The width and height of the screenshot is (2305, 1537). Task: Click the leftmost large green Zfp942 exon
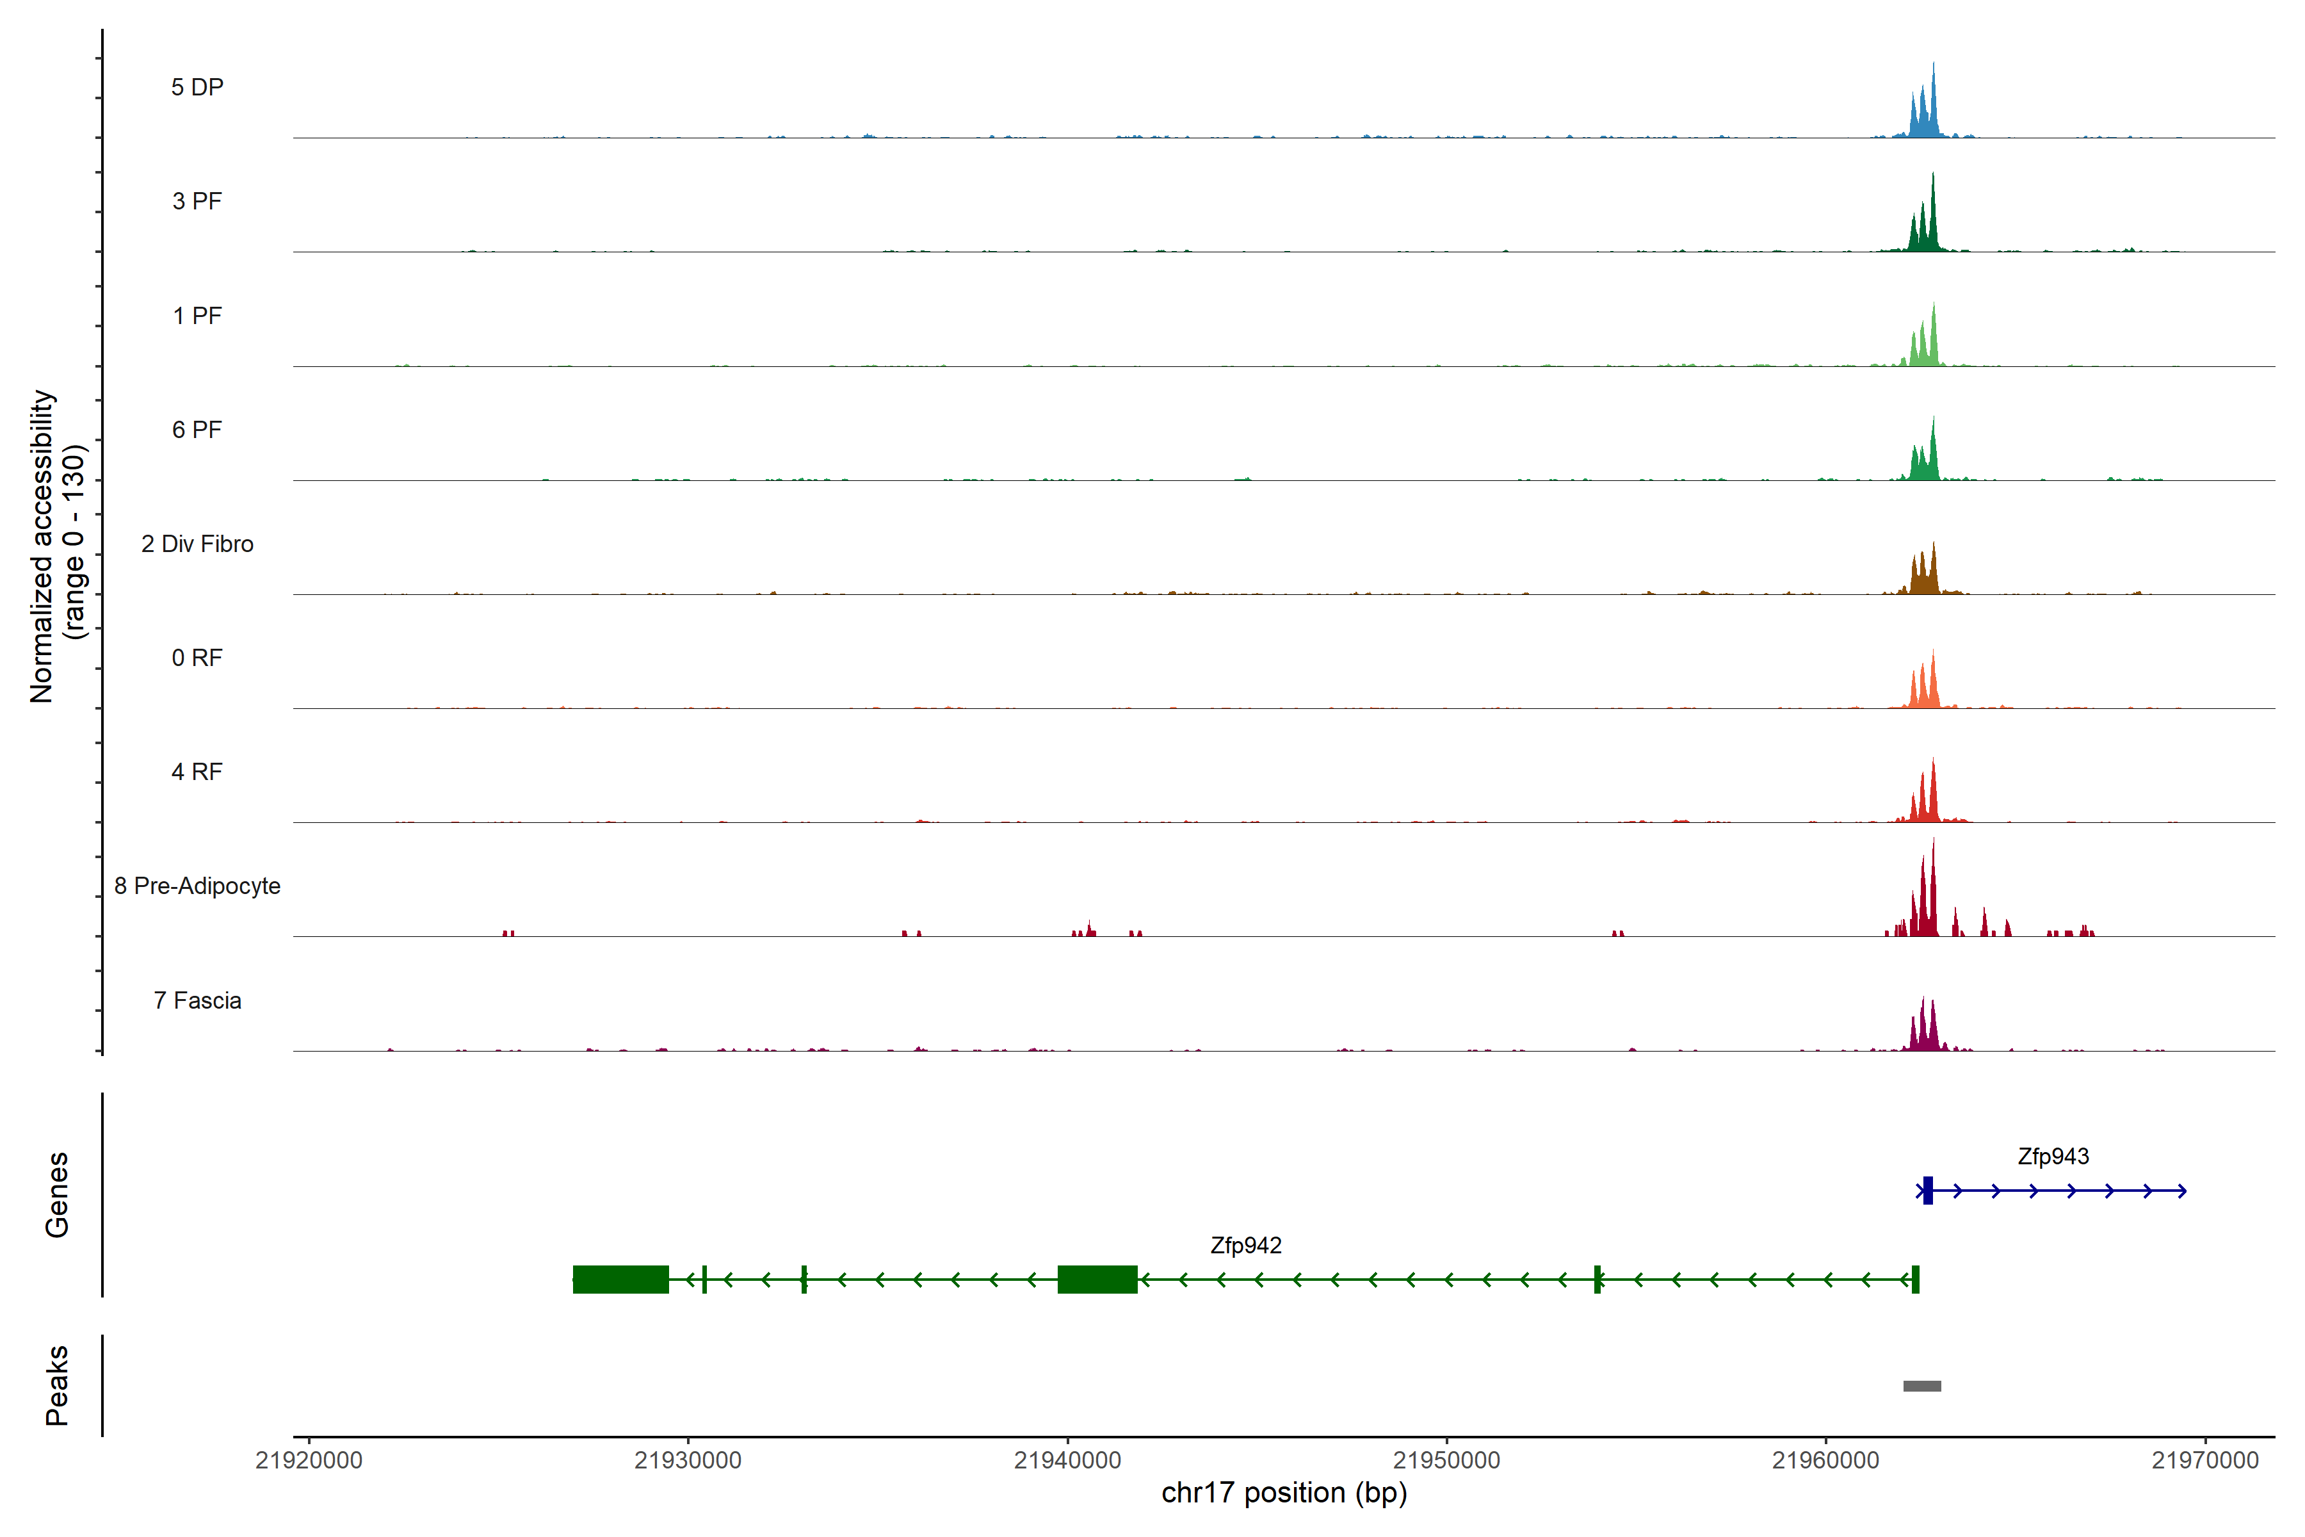pyautogui.click(x=620, y=1279)
